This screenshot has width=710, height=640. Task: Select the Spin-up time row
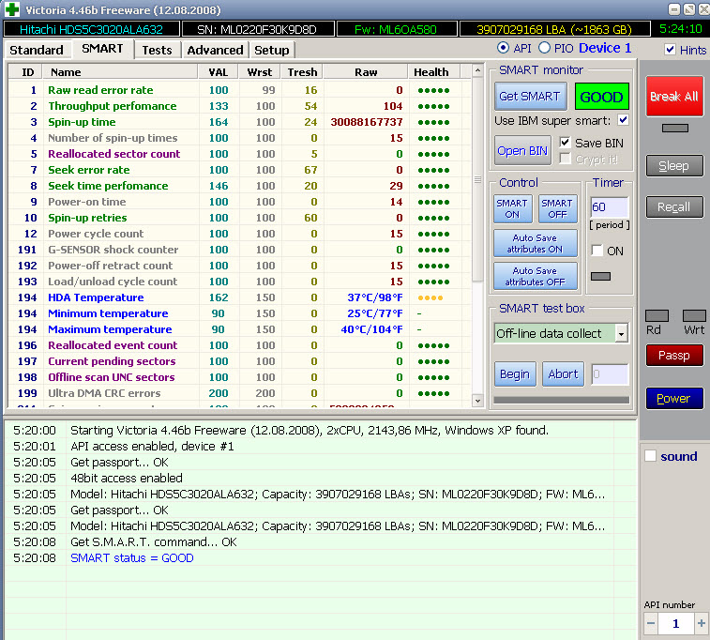[x=240, y=122]
